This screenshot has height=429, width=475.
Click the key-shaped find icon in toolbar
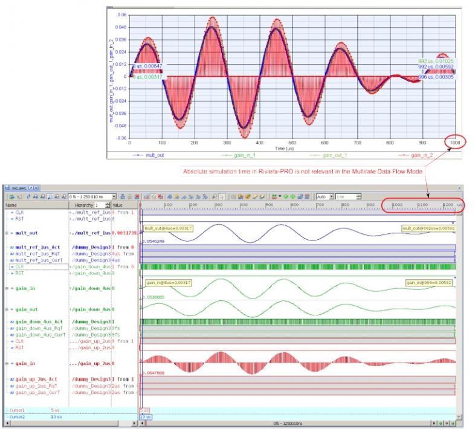coord(214,196)
